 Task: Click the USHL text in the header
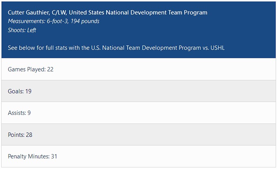217,48
